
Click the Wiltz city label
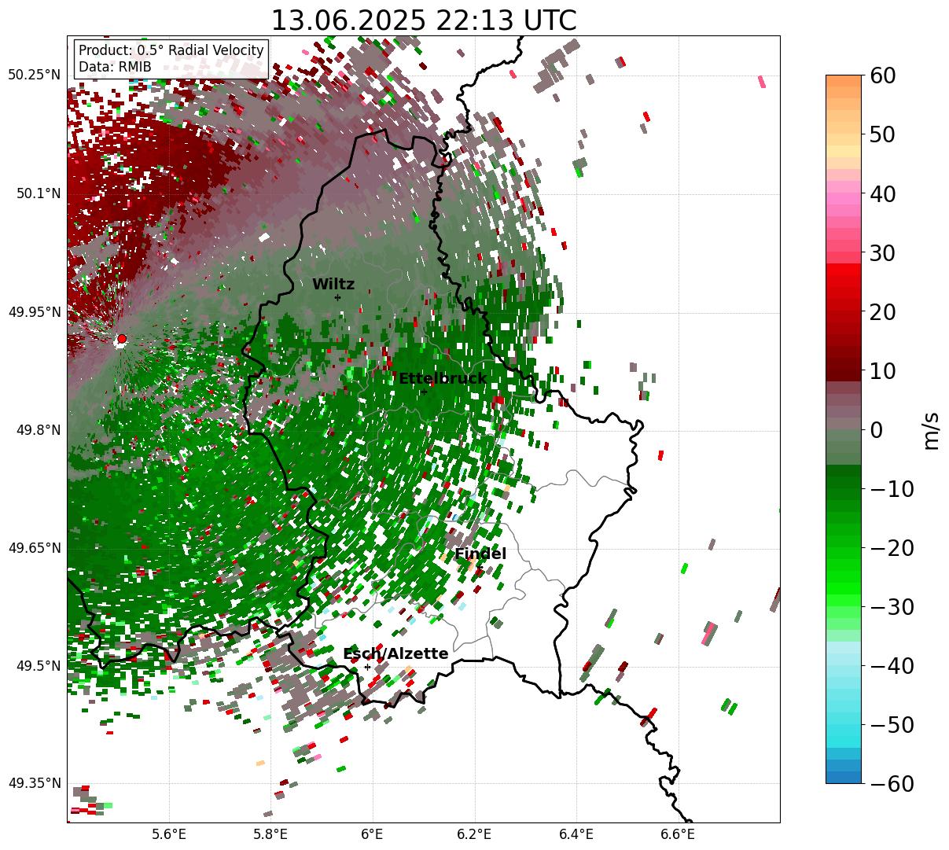[333, 285]
